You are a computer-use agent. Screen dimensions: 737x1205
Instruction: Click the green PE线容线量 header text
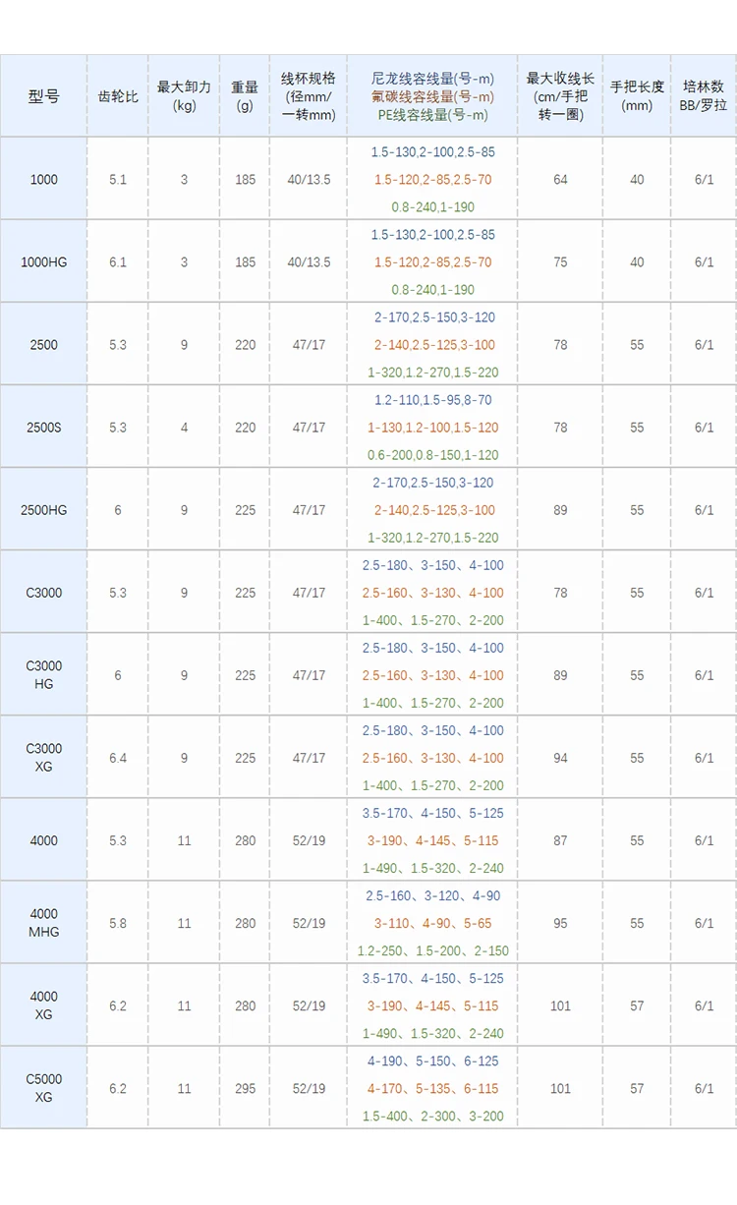point(432,115)
